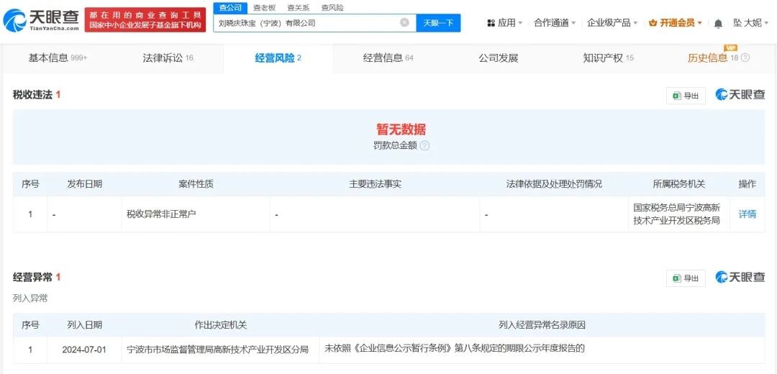This screenshot has width=777, height=374.
Task: Click the 开通会员 crown icon
Action: [x=653, y=23]
